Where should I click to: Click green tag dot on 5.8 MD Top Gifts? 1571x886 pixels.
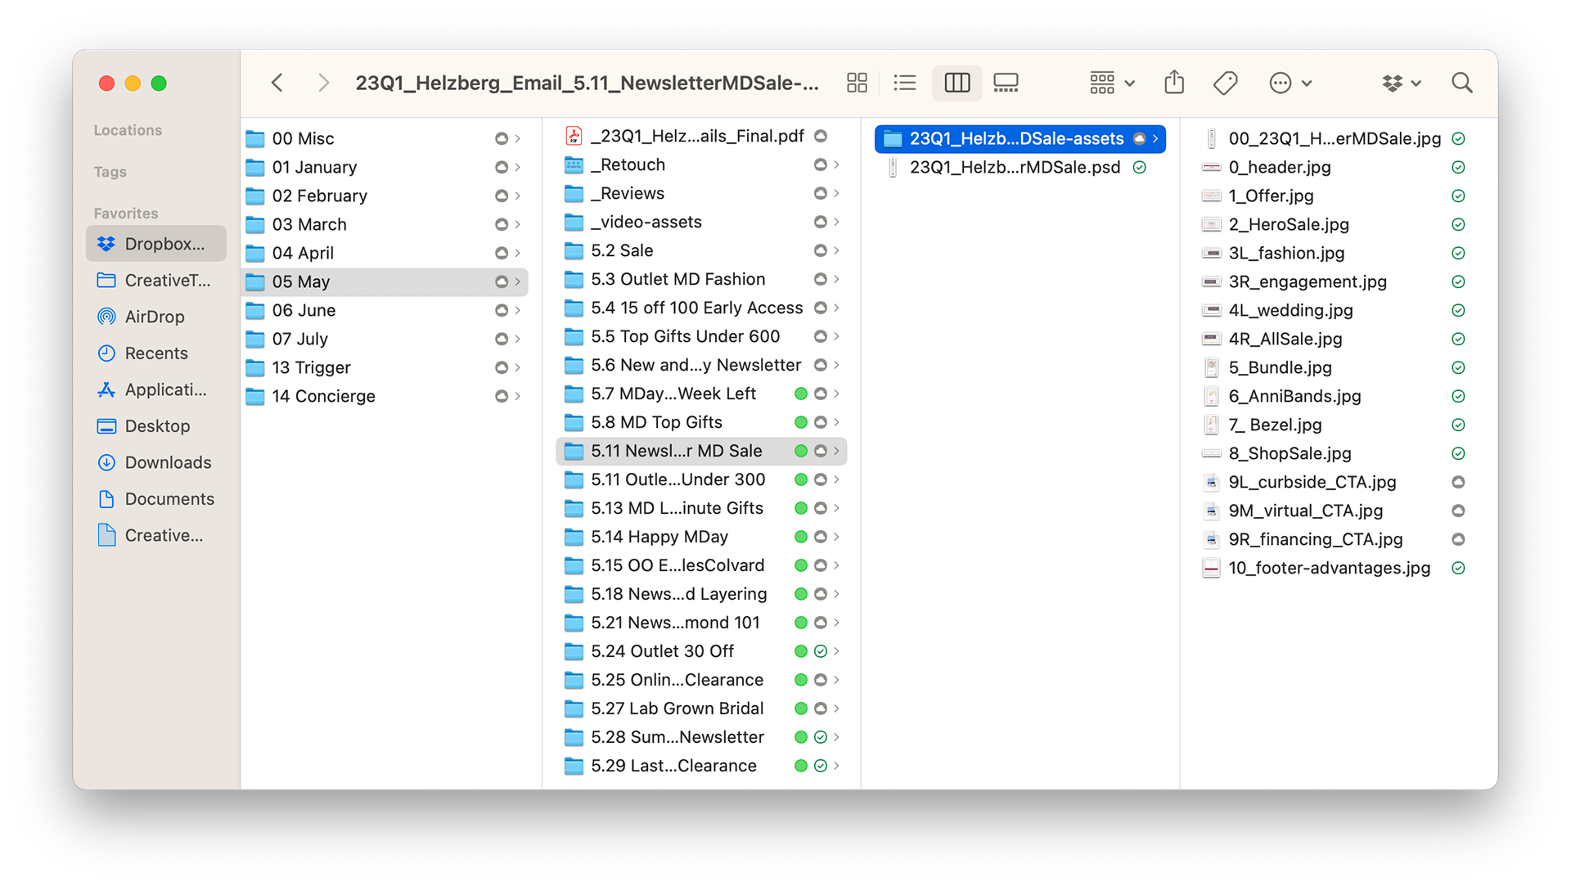pyautogui.click(x=801, y=422)
